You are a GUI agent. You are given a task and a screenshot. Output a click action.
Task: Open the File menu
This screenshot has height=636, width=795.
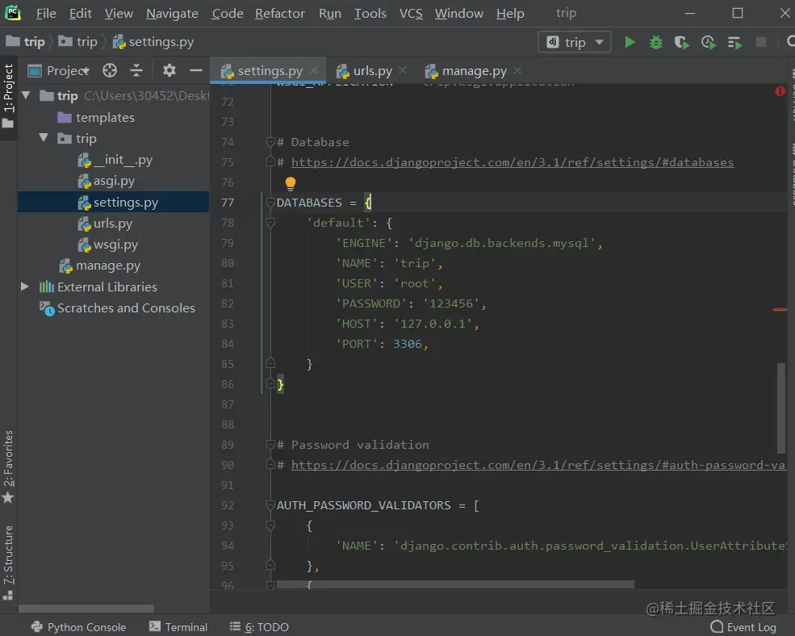[x=46, y=13]
